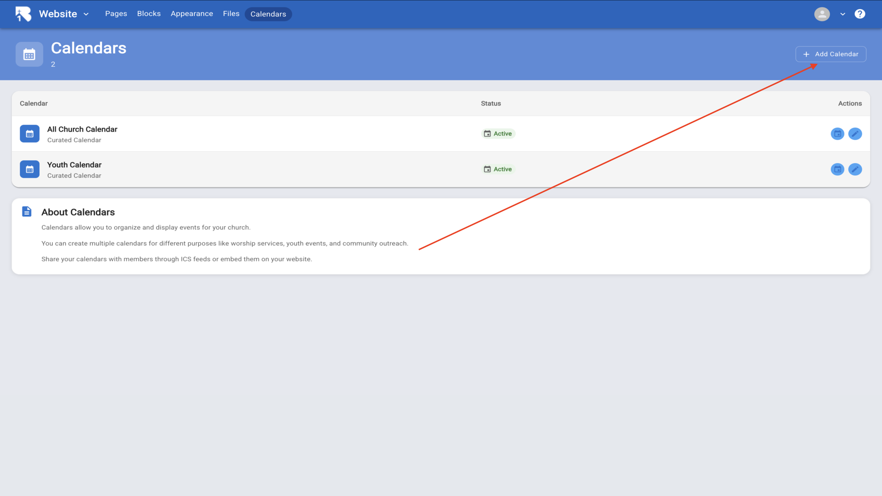
Task: Click the All Church Calendar row icon
Action: pos(29,134)
